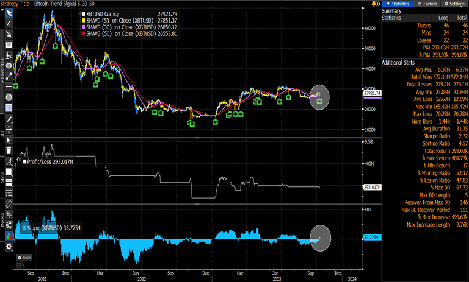Toggle the chain link mode icon
Viewport: 469px width, 282px height.
(x=9, y=205)
